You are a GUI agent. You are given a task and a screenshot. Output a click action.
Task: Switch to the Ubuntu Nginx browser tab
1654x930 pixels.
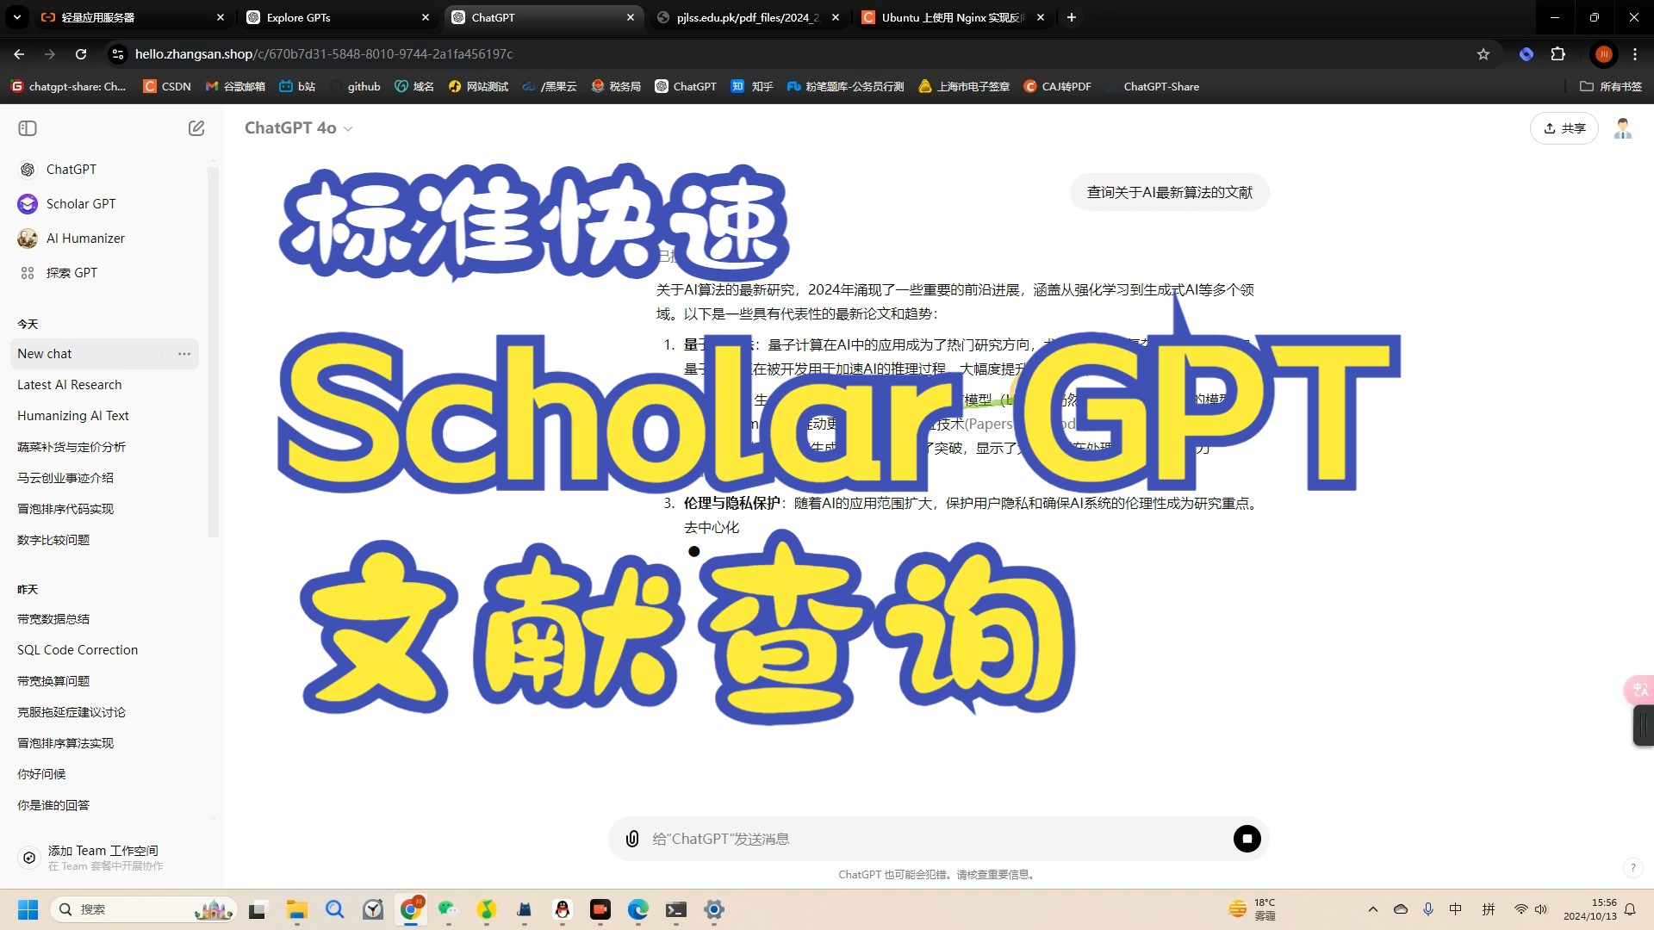(952, 17)
